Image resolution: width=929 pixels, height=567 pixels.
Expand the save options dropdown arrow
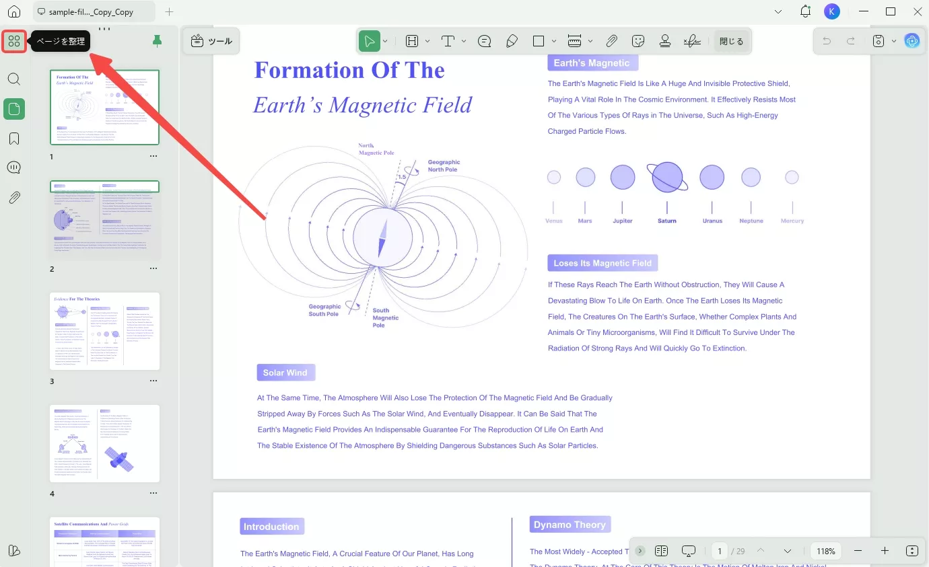(894, 41)
